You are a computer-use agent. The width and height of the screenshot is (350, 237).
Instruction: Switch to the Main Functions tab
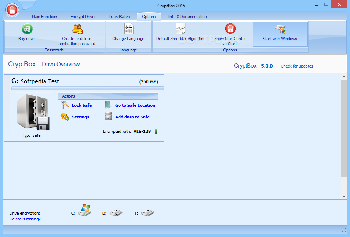[x=45, y=17]
